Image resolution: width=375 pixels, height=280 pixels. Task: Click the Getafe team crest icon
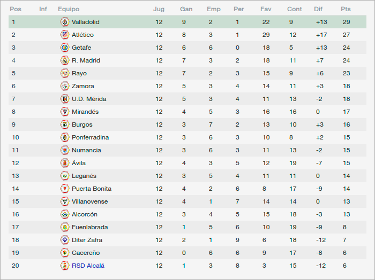point(65,48)
